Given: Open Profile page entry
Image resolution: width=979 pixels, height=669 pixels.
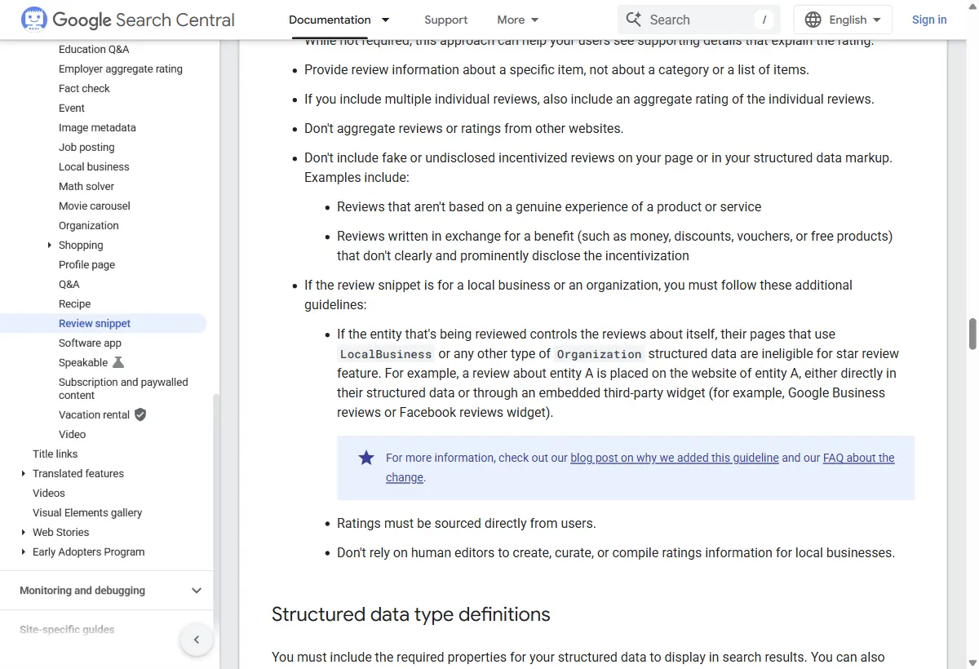Looking at the screenshot, I should click(86, 264).
